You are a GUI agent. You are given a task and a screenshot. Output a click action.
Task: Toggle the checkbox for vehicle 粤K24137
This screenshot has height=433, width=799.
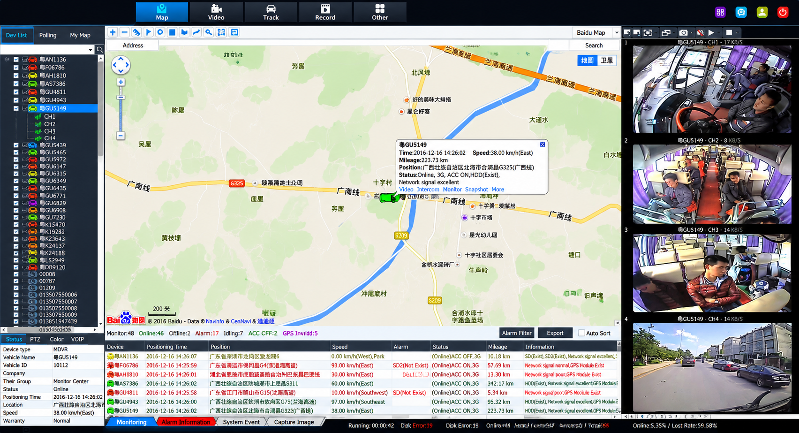point(16,246)
